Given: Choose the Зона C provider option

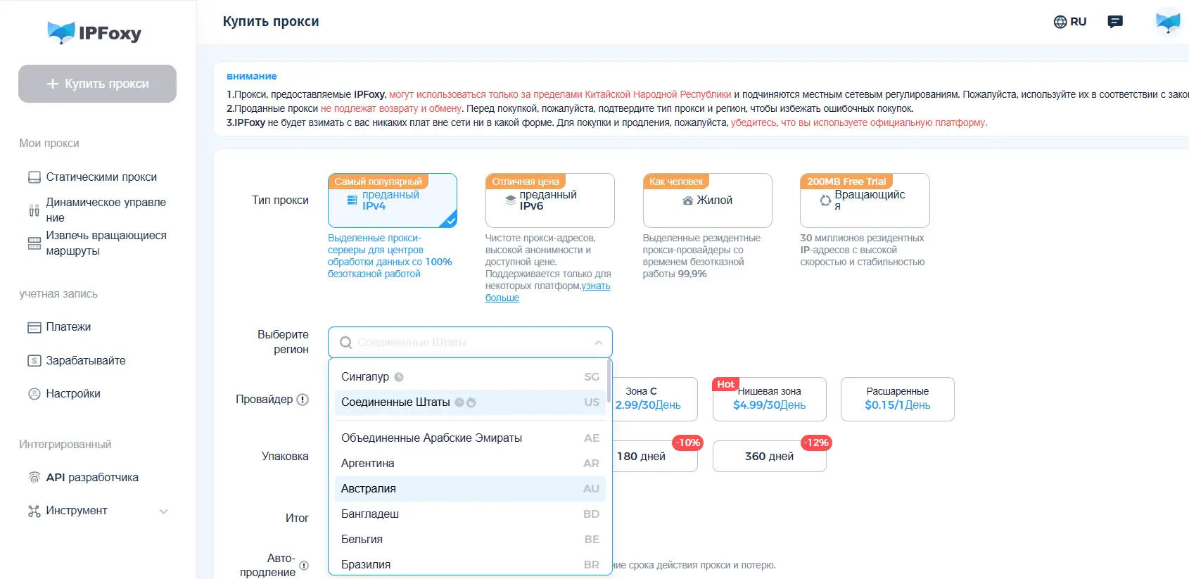Looking at the screenshot, I should click(x=654, y=399).
